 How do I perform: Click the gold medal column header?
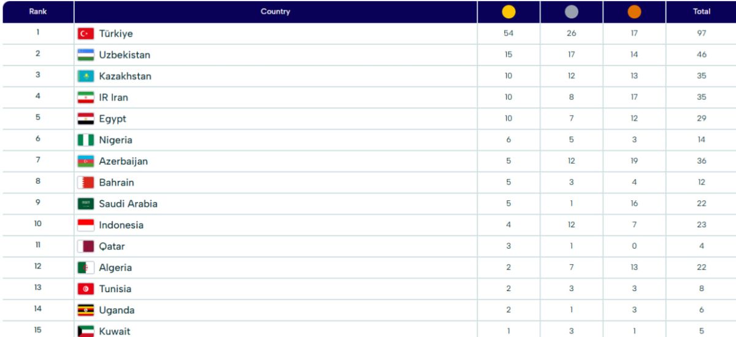508,12
